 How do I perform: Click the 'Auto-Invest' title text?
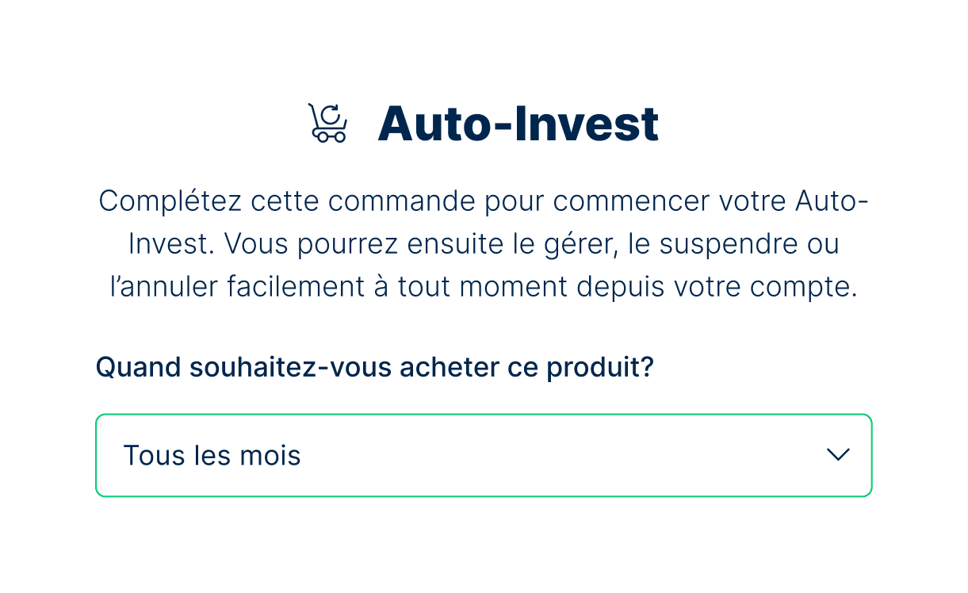[x=517, y=124]
